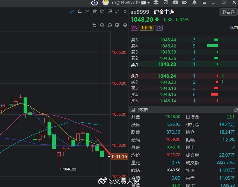Click the purple L2 level tag
Image resolution: width=238 pixels, height=187 pixels.
pos(159,28)
